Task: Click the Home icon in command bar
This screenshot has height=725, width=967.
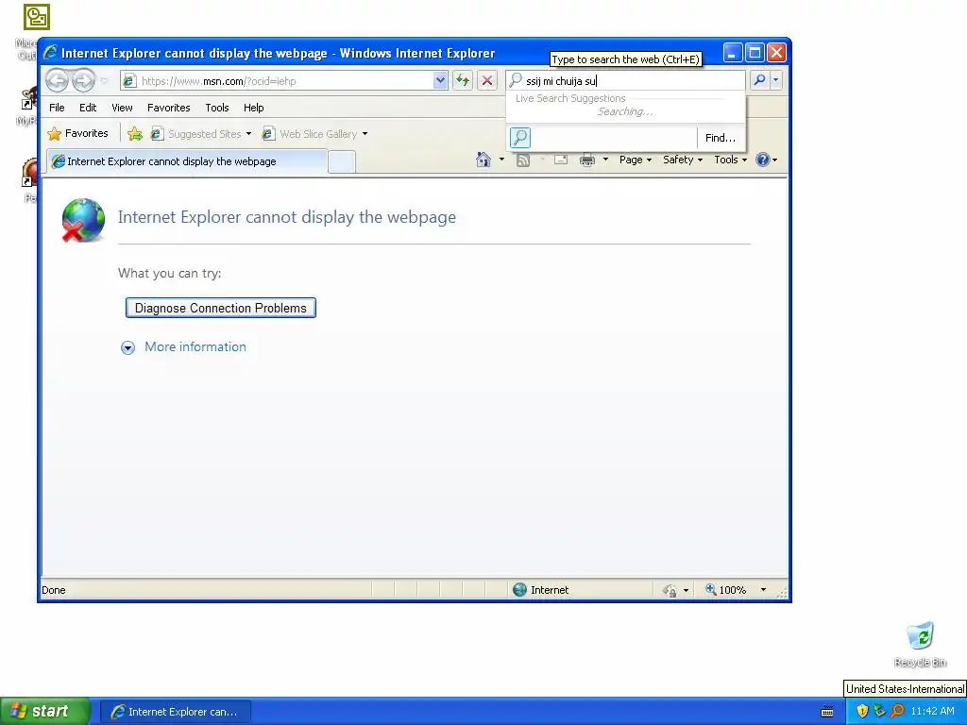Action: coord(483,160)
